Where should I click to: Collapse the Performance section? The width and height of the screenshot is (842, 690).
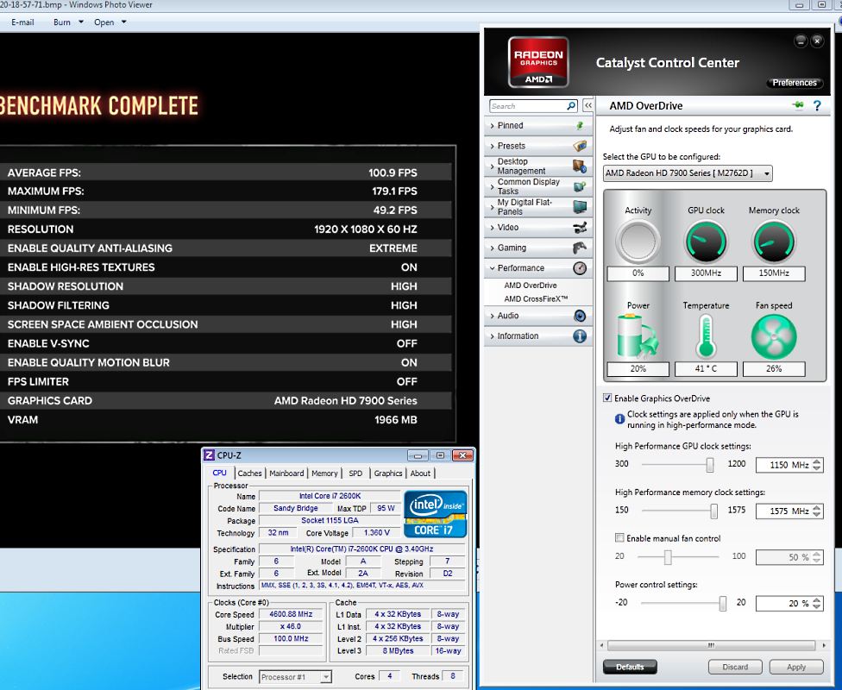point(493,268)
